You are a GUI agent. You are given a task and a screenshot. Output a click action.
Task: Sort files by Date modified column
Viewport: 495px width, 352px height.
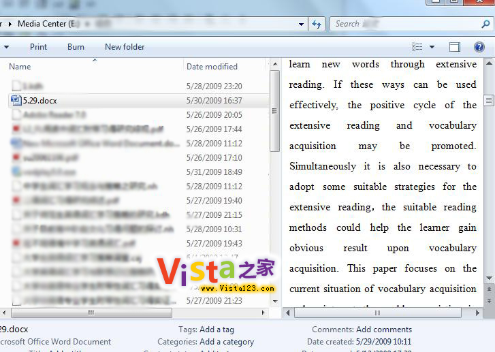[x=212, y=67]
